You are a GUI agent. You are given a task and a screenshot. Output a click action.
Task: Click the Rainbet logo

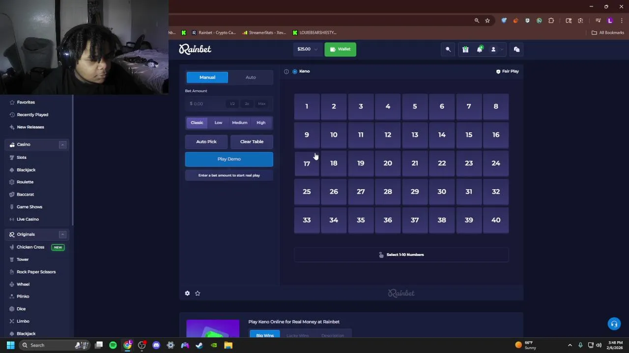point(195,49)
